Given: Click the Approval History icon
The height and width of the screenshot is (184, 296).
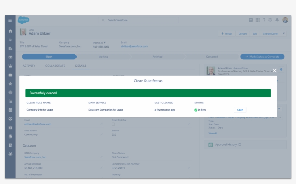Looking at the screenshot, I should [210, 145].
